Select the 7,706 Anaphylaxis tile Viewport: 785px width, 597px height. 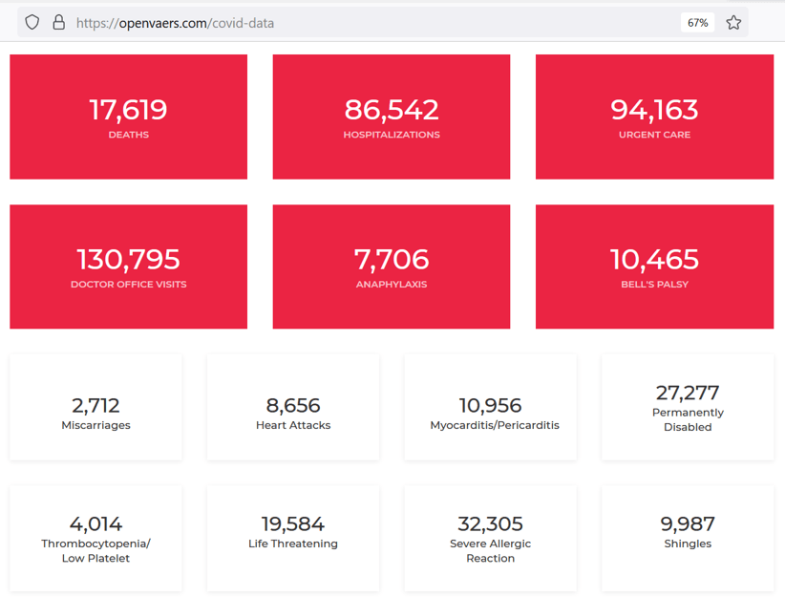(x=392, y=267)
